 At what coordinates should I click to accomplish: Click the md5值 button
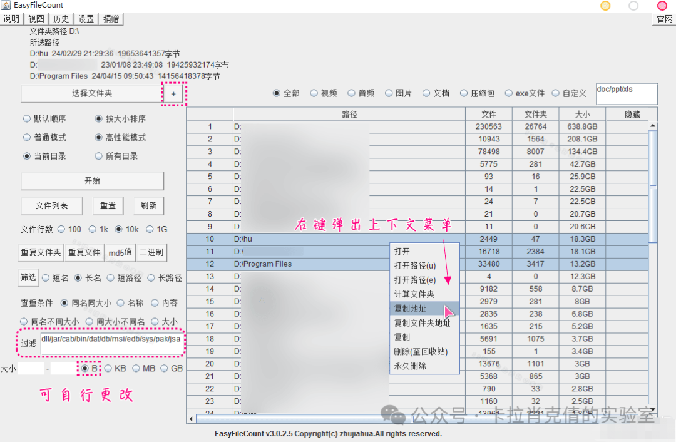click(x=121, y=252)
